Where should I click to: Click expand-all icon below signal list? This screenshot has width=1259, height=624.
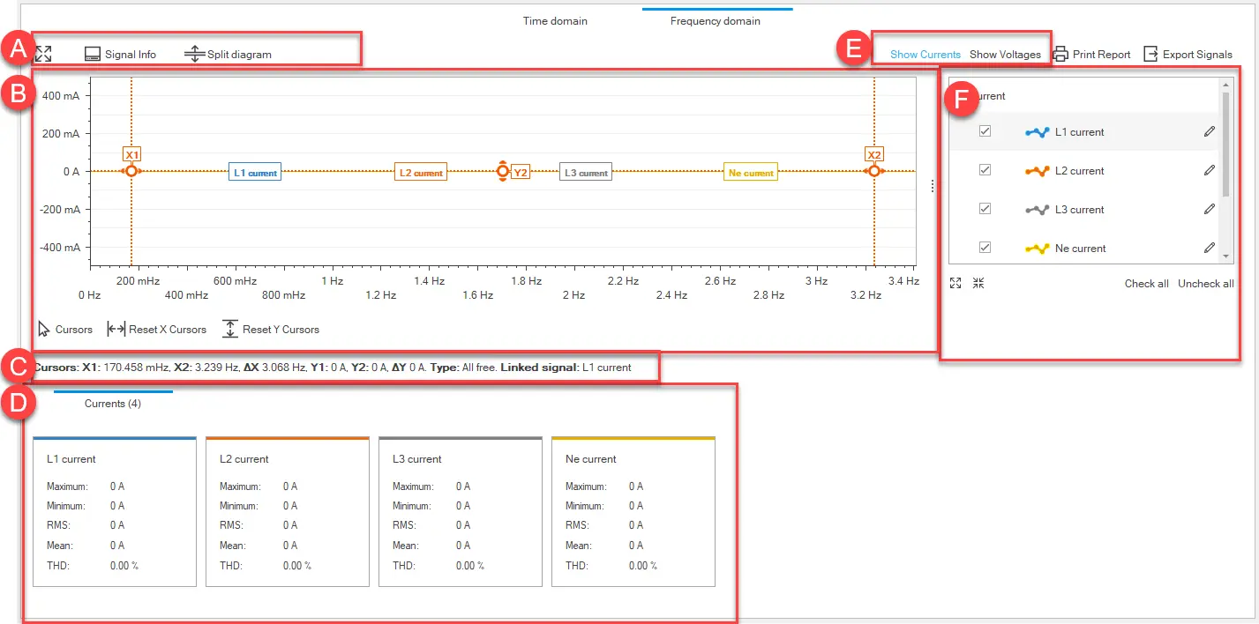pyautogui.click(x=955, y=283)
